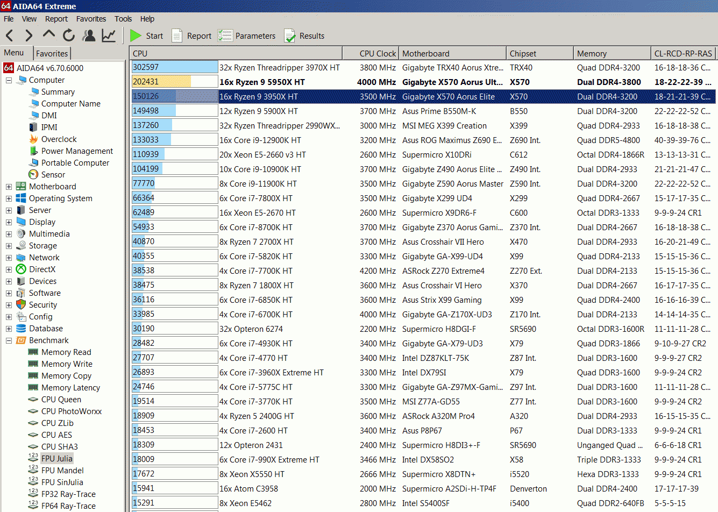Viewport: 718px width, 512px height.
Task: Select the Summary item icon
Action: [x=33, y=92]
